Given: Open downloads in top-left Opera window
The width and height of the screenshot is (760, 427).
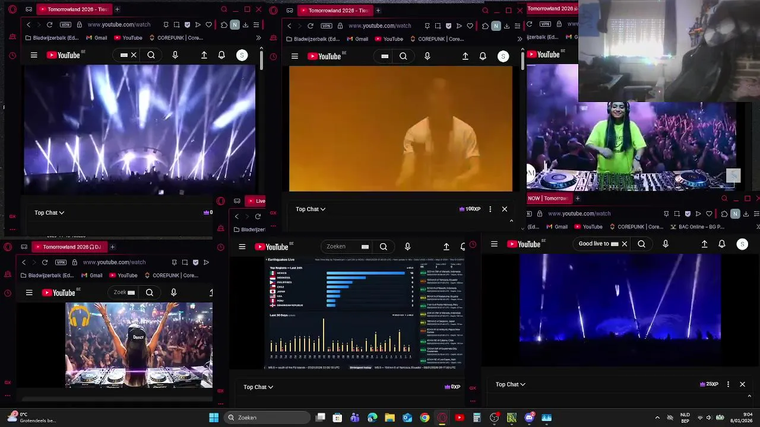Looking at the screenshot, I should point(245,25).
